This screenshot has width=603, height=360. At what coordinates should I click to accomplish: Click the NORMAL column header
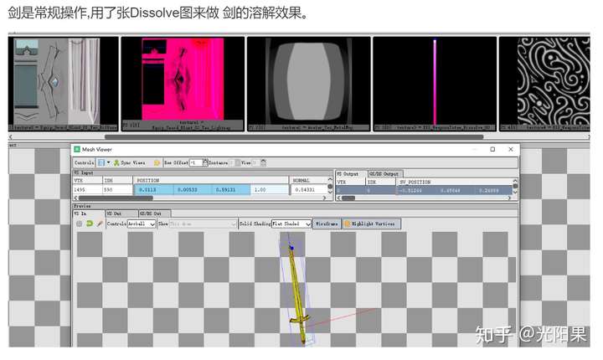[x=309, y=180]
